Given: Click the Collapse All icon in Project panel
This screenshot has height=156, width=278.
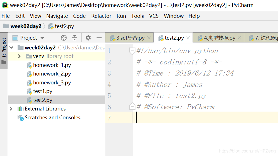Looking at the screenshot, I should 75,38.
